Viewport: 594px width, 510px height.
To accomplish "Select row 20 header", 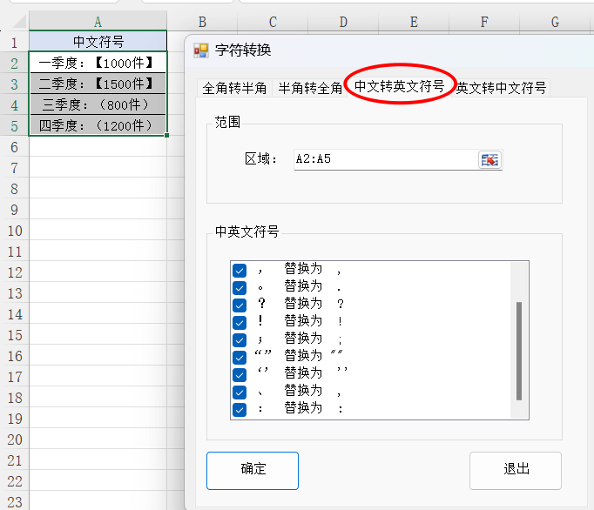I will coord(15,440).
